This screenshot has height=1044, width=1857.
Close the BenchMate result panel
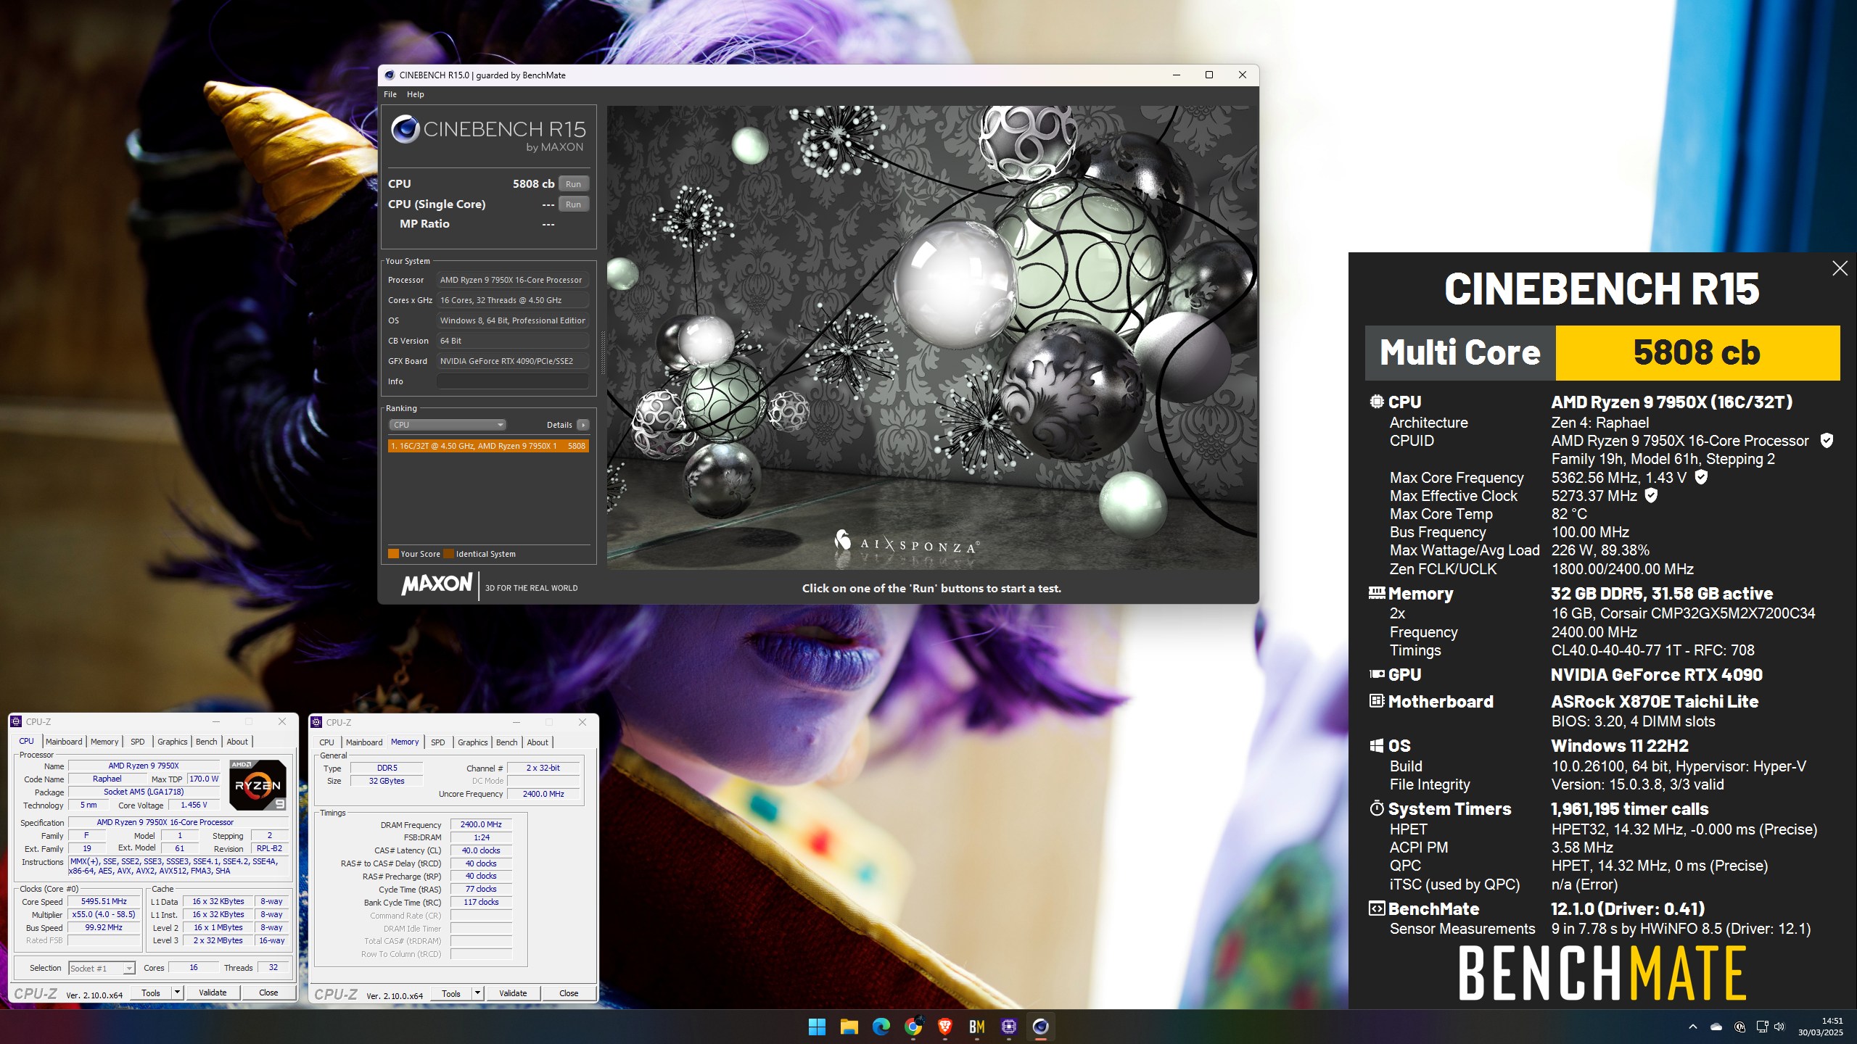[x=1840, y=268]
